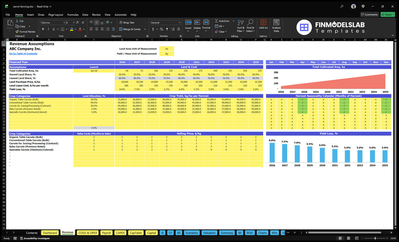Follow the Go to Table of Contents link
The width and height of the screenshot is (399, 242).
pyautogui.click(x=23, y=53)
